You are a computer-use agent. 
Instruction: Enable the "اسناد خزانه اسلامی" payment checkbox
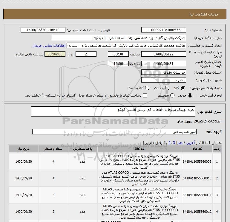pyautogui.click(x=145, y=96)
